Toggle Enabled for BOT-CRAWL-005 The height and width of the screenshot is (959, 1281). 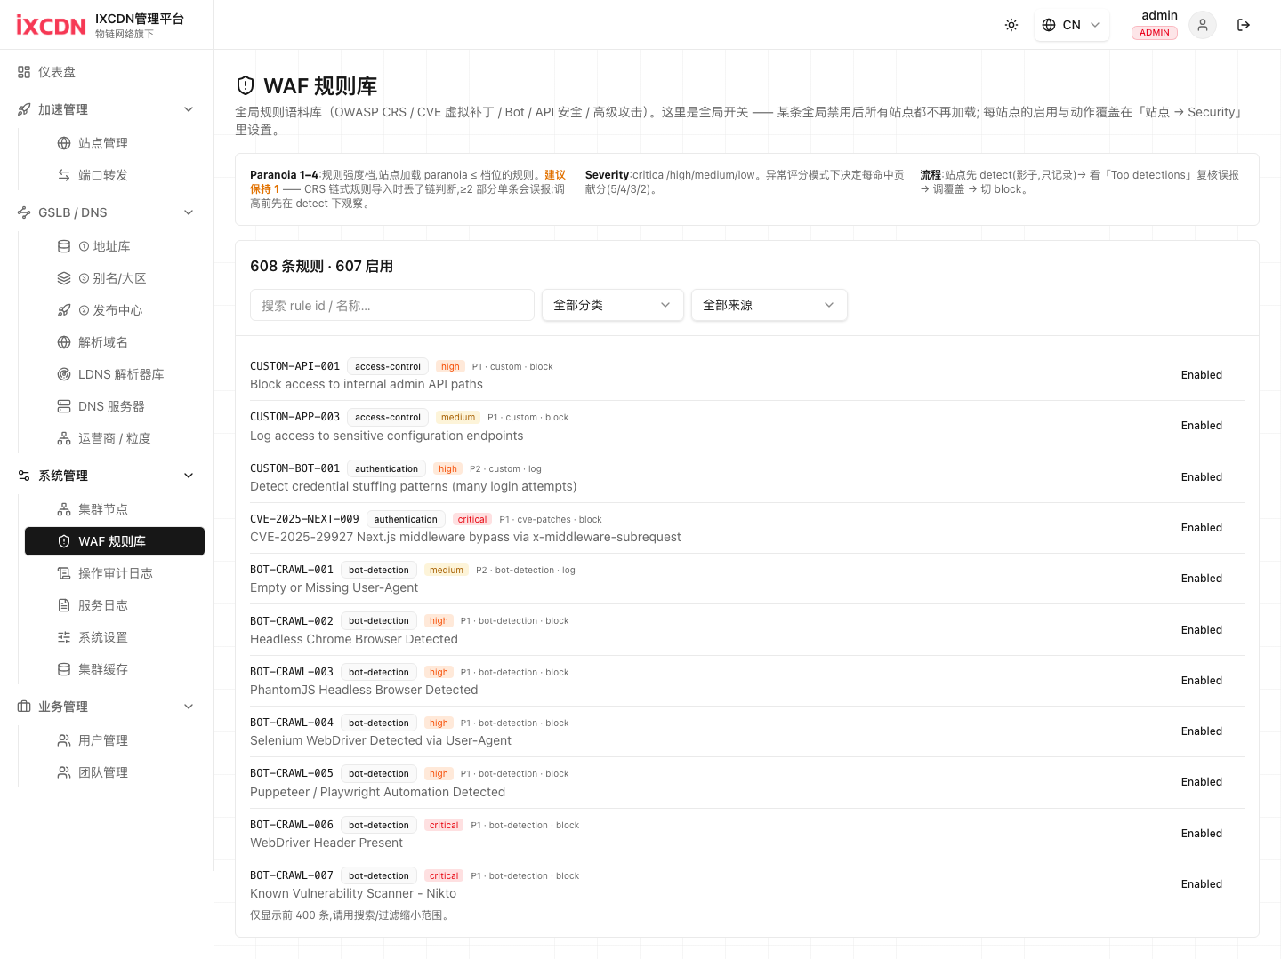tap(1202, 782)
